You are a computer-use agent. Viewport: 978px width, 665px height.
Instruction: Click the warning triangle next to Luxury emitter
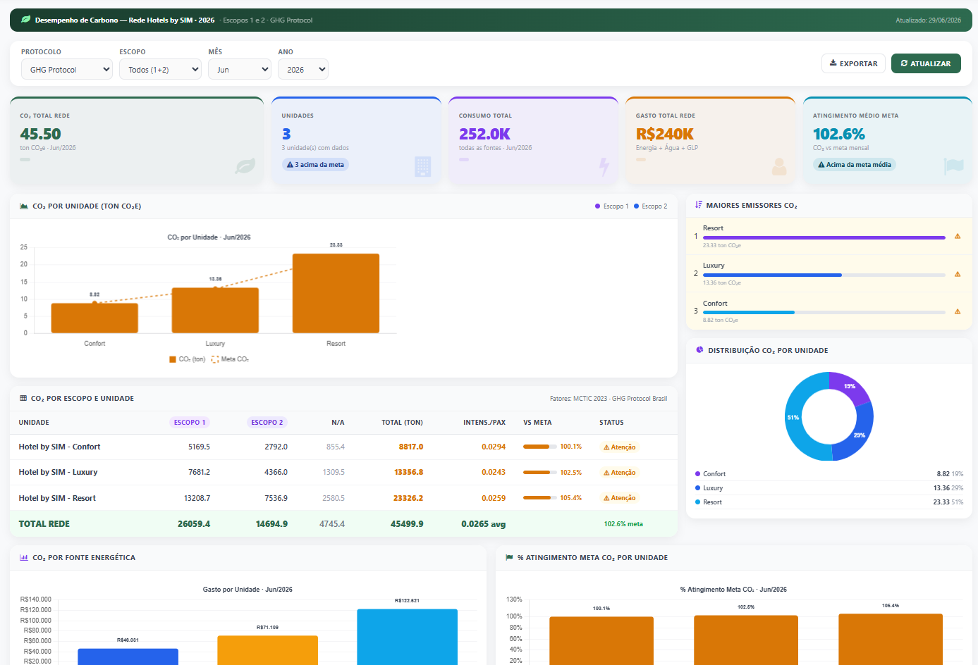coord(958,274)
